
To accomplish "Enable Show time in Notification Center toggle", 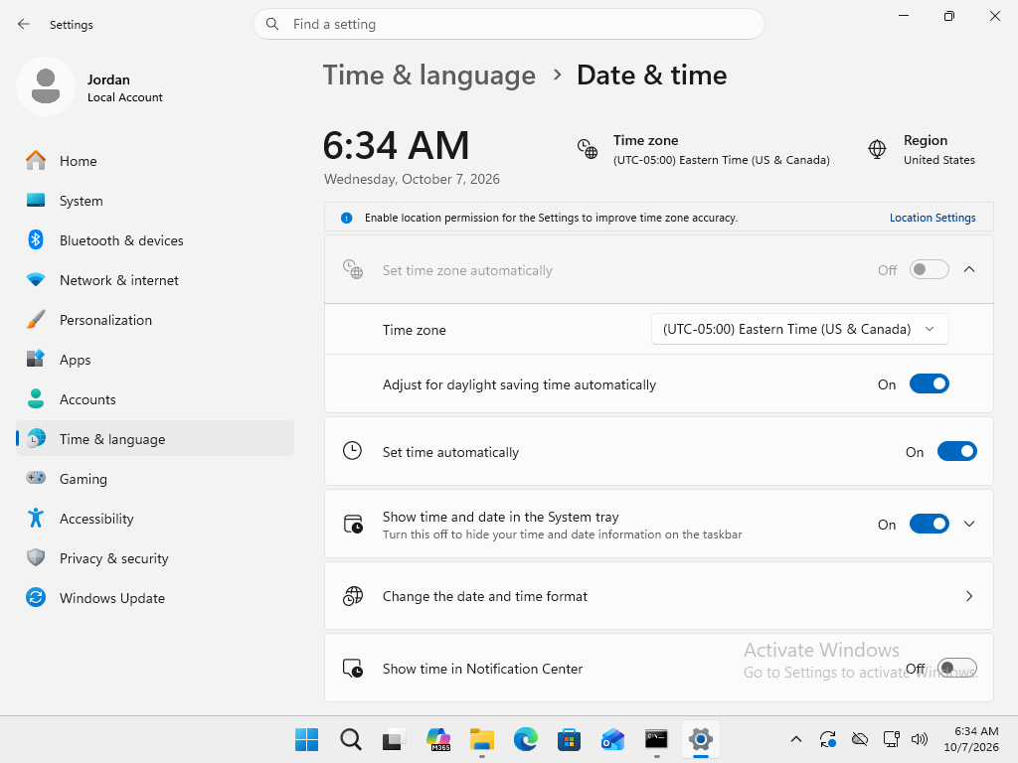I will pos(957,668).
